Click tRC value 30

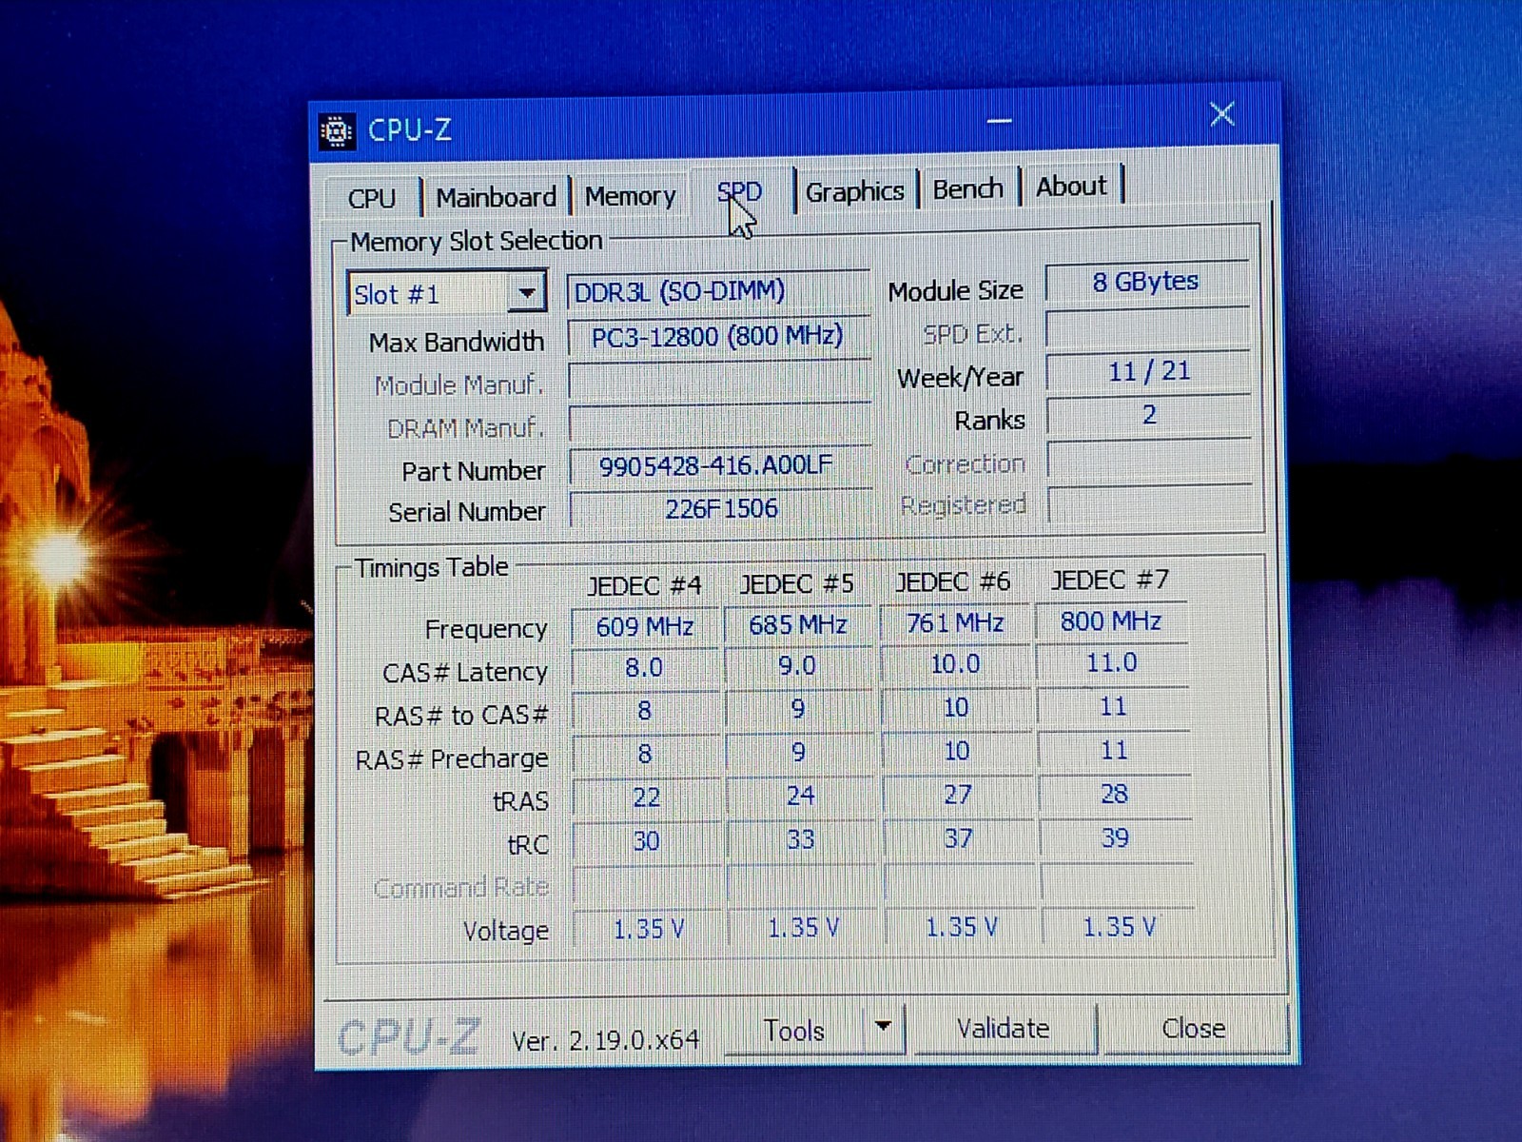coord(646,841)
